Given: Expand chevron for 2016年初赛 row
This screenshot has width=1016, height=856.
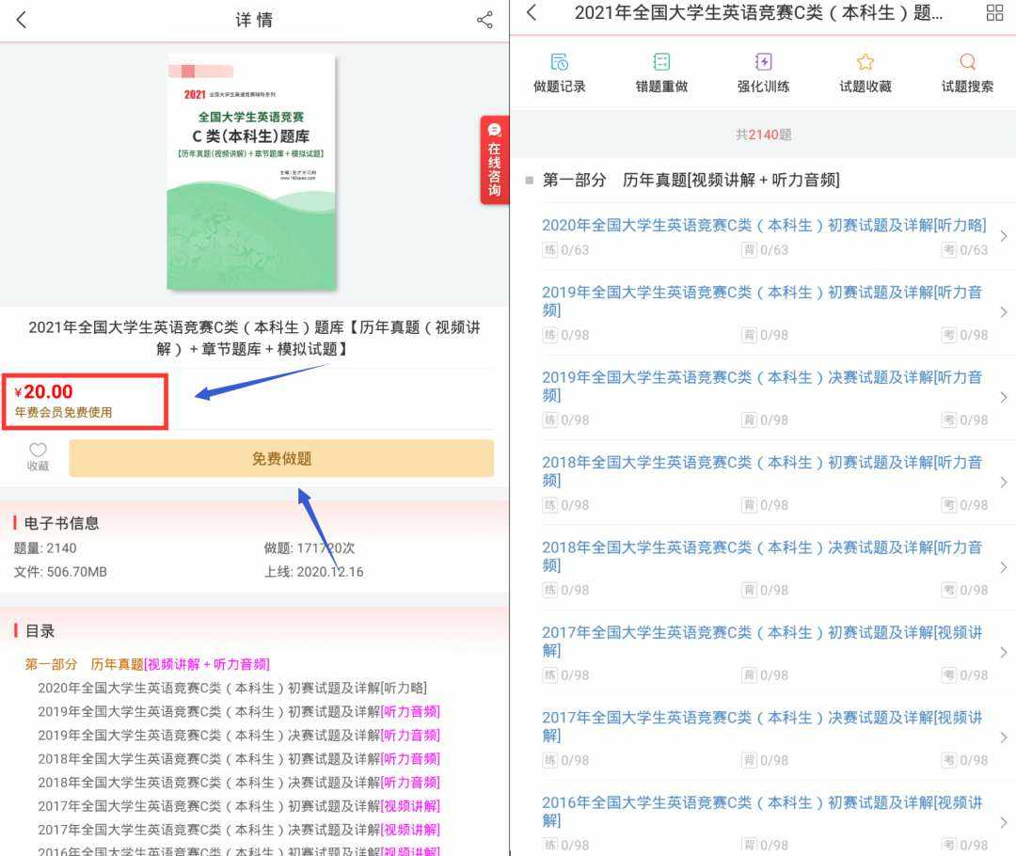Looking at the screenshot, I should [x=1004, y=822].
